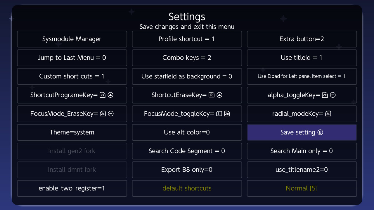Image resolution: width=374 pixels, height=210 pixels.
Task: Open the Sysmodule Manager
Action: (72, 39)
